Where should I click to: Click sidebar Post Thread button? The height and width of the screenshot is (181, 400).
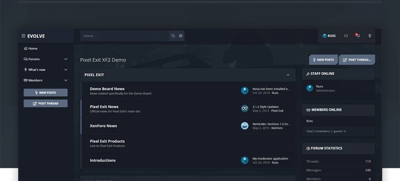tap(45, 103)
